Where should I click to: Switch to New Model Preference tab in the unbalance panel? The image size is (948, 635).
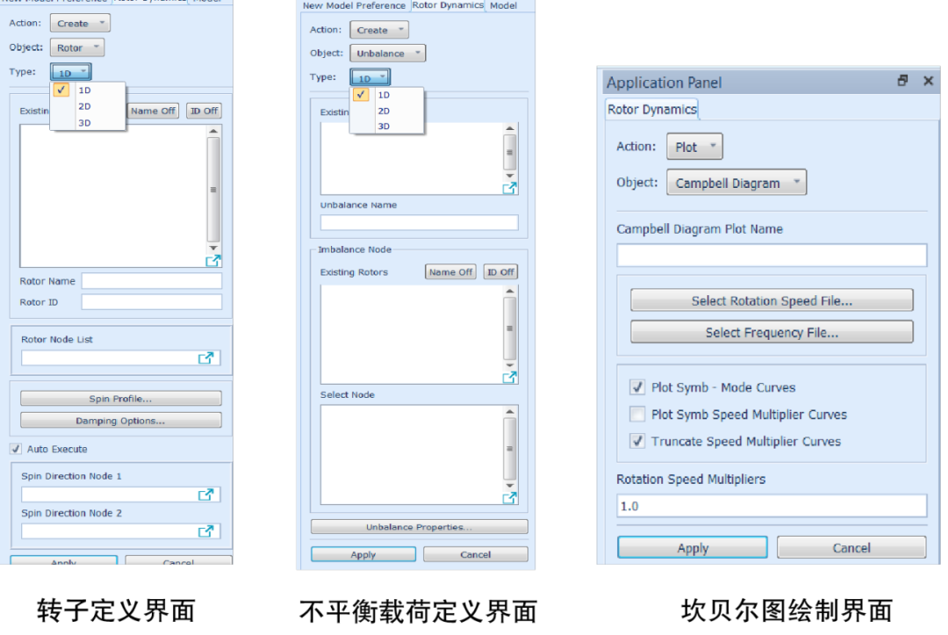point(355,5)
